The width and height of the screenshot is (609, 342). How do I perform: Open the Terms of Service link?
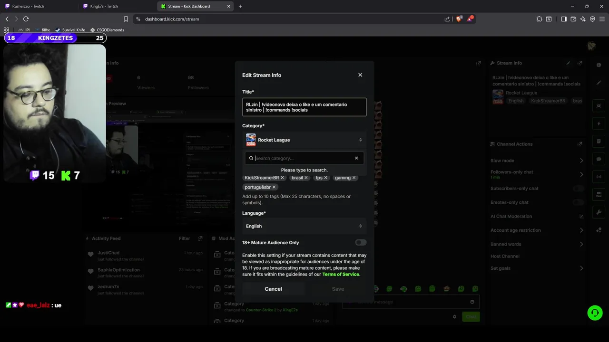click(x=341, y=274)
